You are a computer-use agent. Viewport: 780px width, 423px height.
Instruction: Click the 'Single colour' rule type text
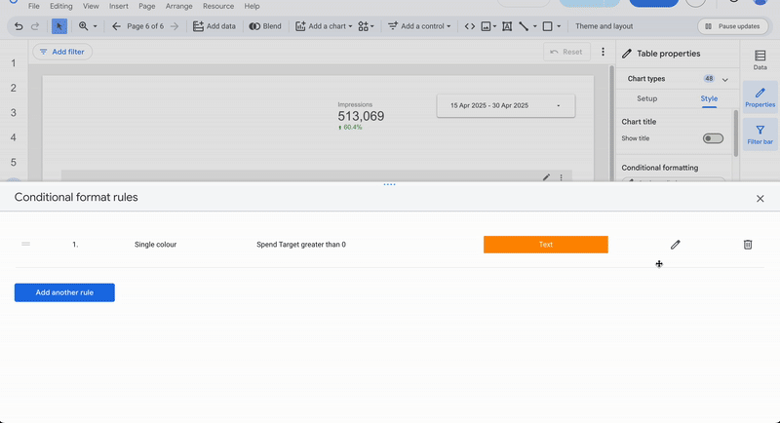pos(155,245)
